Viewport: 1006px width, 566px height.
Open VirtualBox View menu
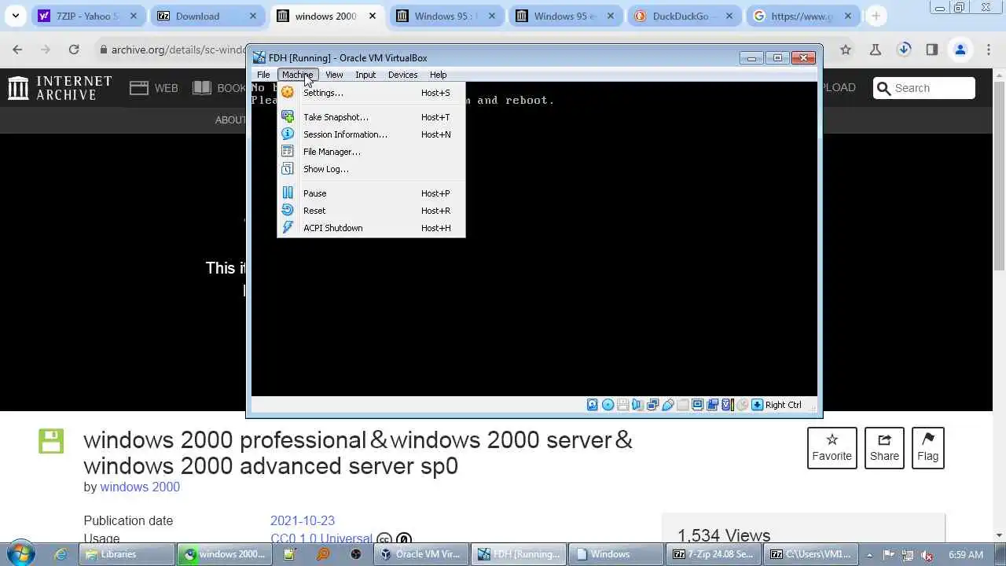tap(334, 75)
